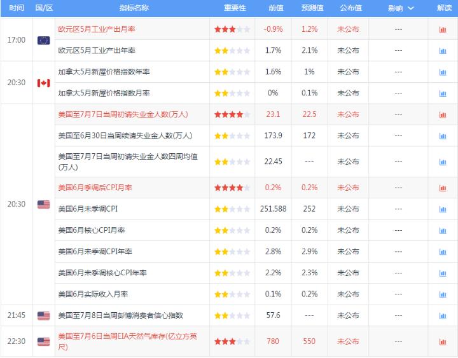Select forecast value 550
Screen dimensions: 458x358
[x=309, y=341]
